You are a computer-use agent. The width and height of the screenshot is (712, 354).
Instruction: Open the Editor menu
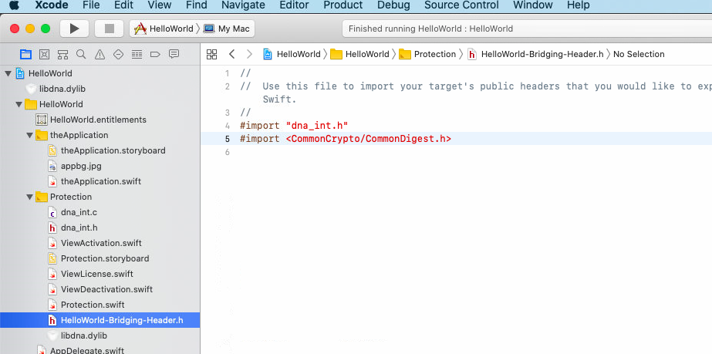[294, 5]
